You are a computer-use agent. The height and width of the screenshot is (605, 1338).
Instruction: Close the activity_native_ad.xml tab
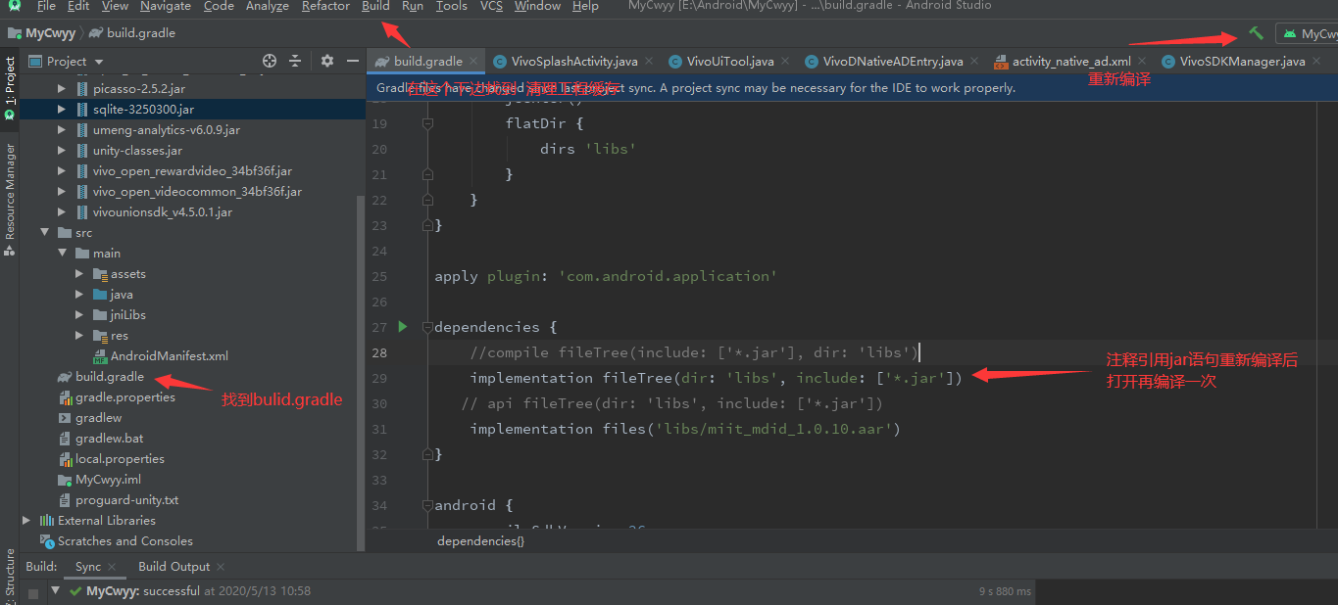pos(1141,60)
